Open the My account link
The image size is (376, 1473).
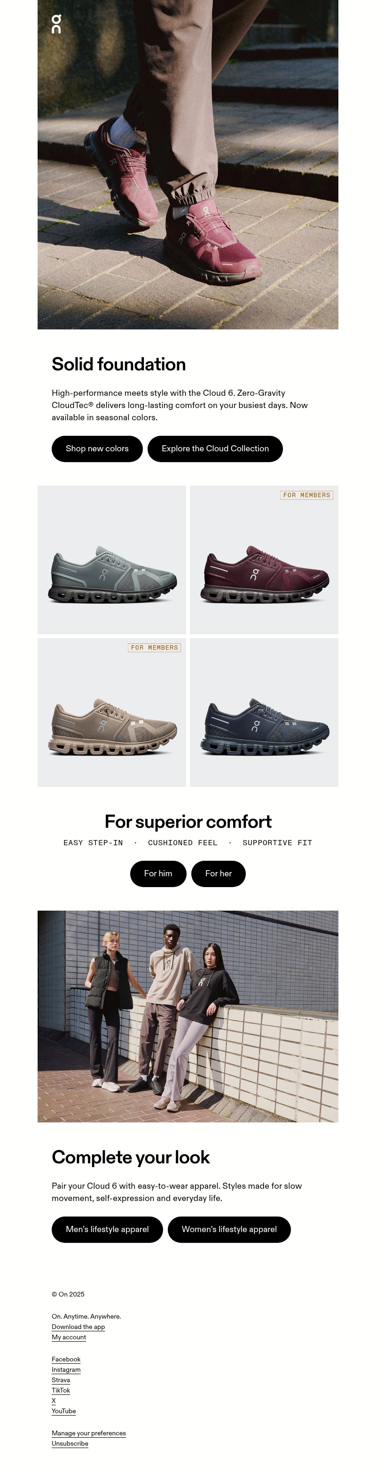point(69,1337)
